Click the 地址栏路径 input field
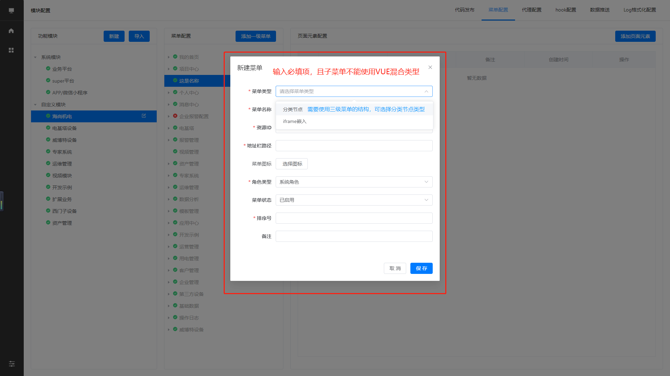The height and width of the screenshot is (376, 670). pos(354,146)
